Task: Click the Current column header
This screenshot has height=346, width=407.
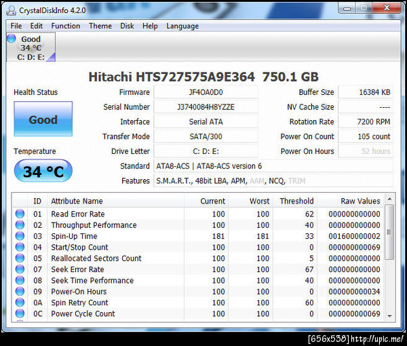Action: (206, 201)
